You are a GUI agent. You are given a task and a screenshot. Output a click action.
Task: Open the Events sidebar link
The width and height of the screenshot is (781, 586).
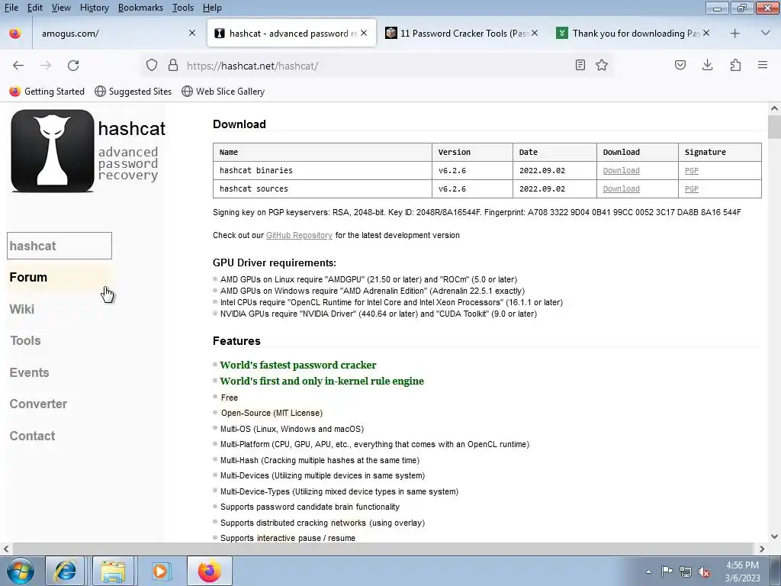point(30,372)
